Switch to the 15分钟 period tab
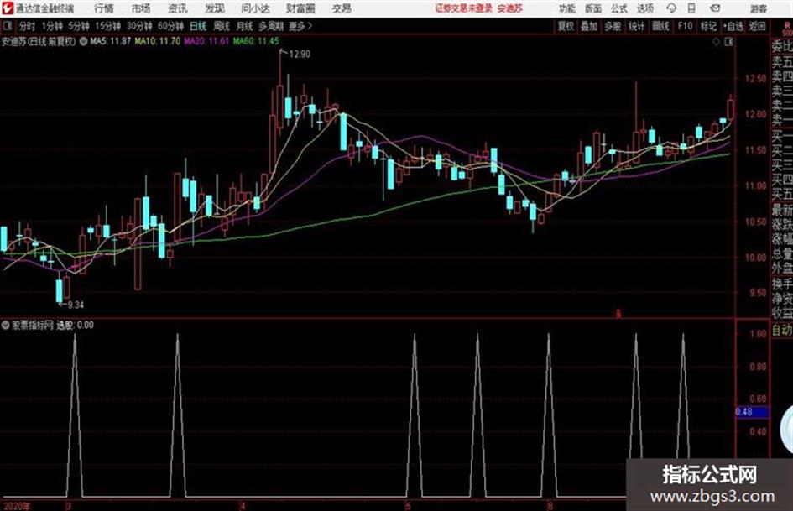793x511 pixels. point(107,26)
